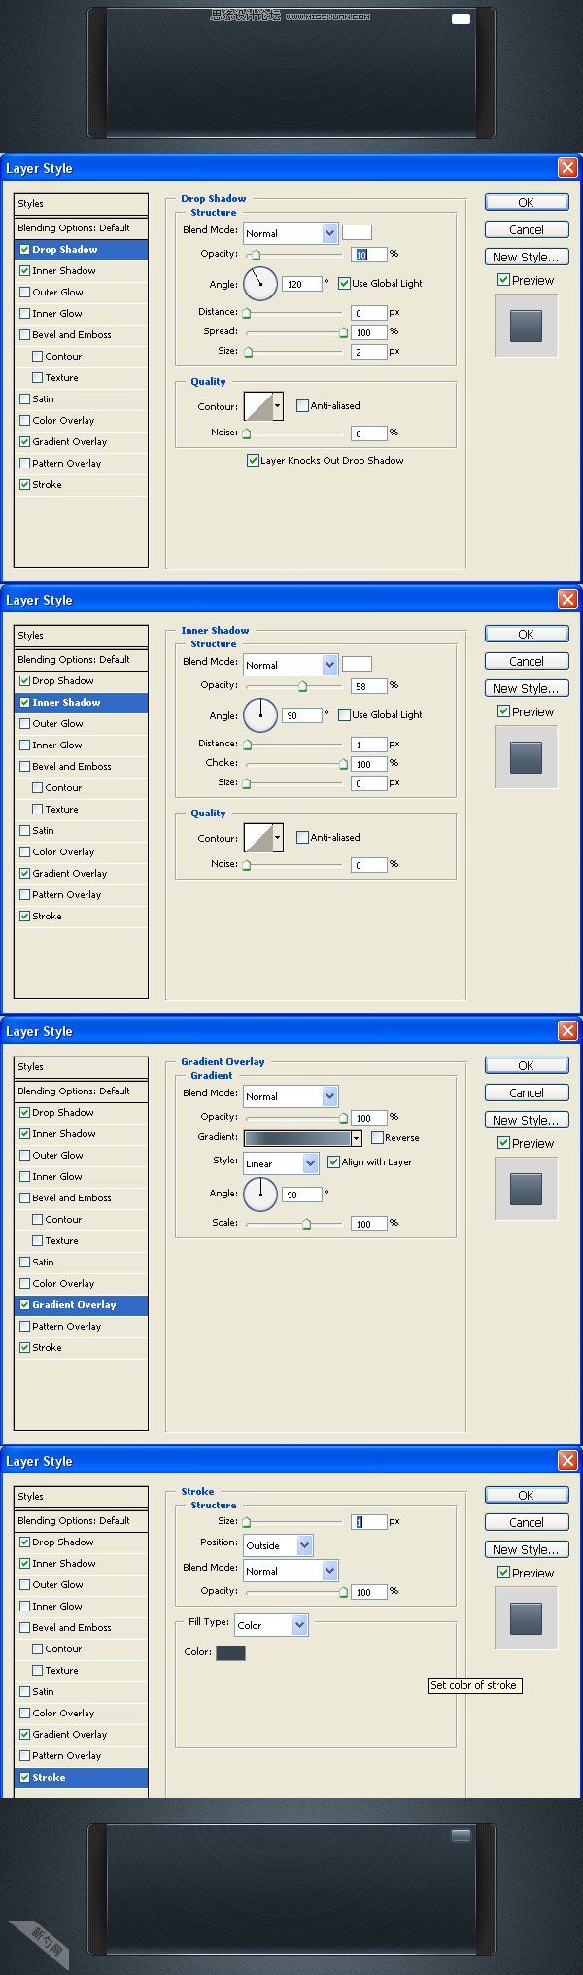Open the gradient picker dropdown arrow
Image resolution: width=583 pixels, height=1975 pixels.
(357, 1138)
